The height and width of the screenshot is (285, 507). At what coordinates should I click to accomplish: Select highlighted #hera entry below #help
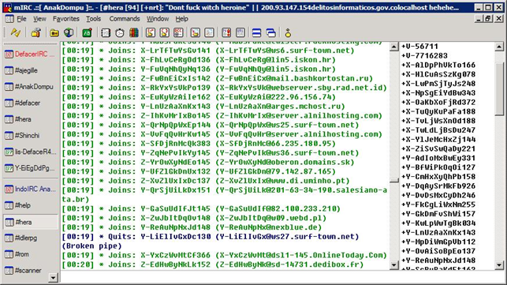pos(30,222)
